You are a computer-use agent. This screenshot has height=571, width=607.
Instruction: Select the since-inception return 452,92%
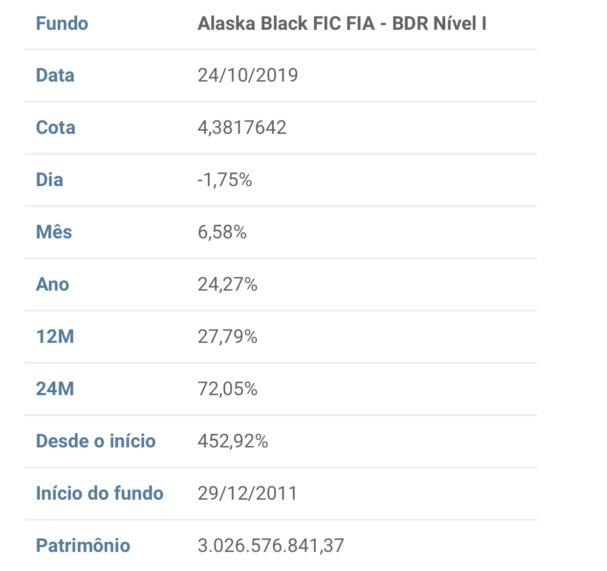(233, 441)
